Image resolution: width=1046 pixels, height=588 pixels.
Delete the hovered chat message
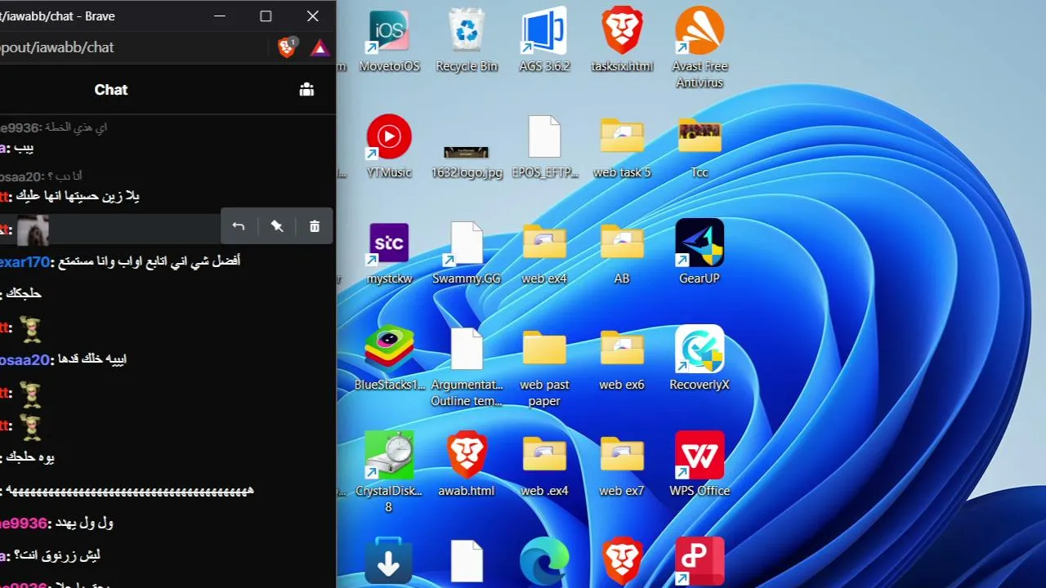(315, 226)
